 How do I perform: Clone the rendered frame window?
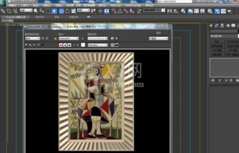click(34, 45)
